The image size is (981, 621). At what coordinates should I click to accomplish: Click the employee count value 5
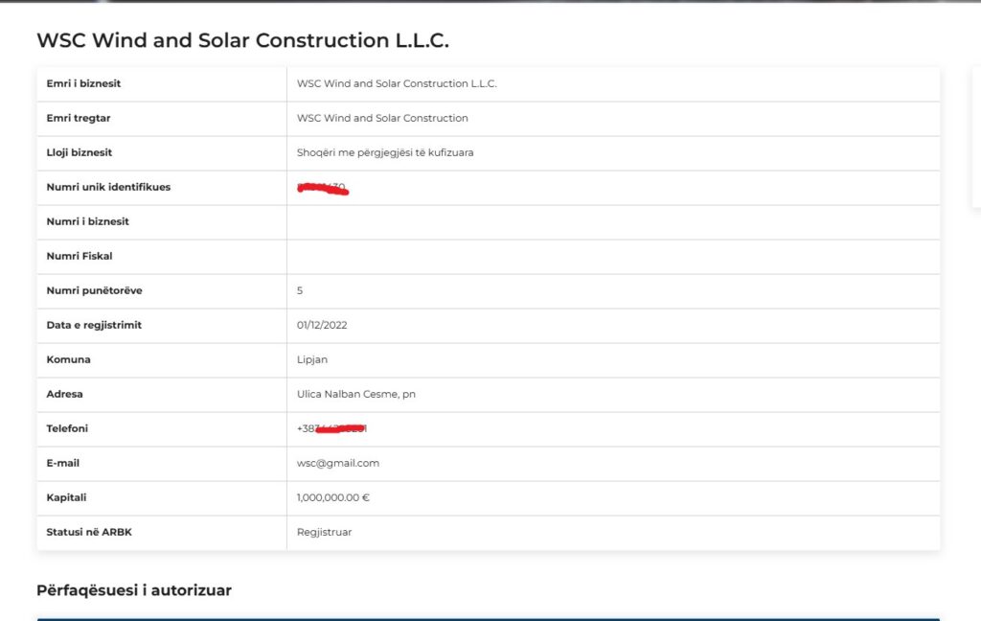point(300,290)
